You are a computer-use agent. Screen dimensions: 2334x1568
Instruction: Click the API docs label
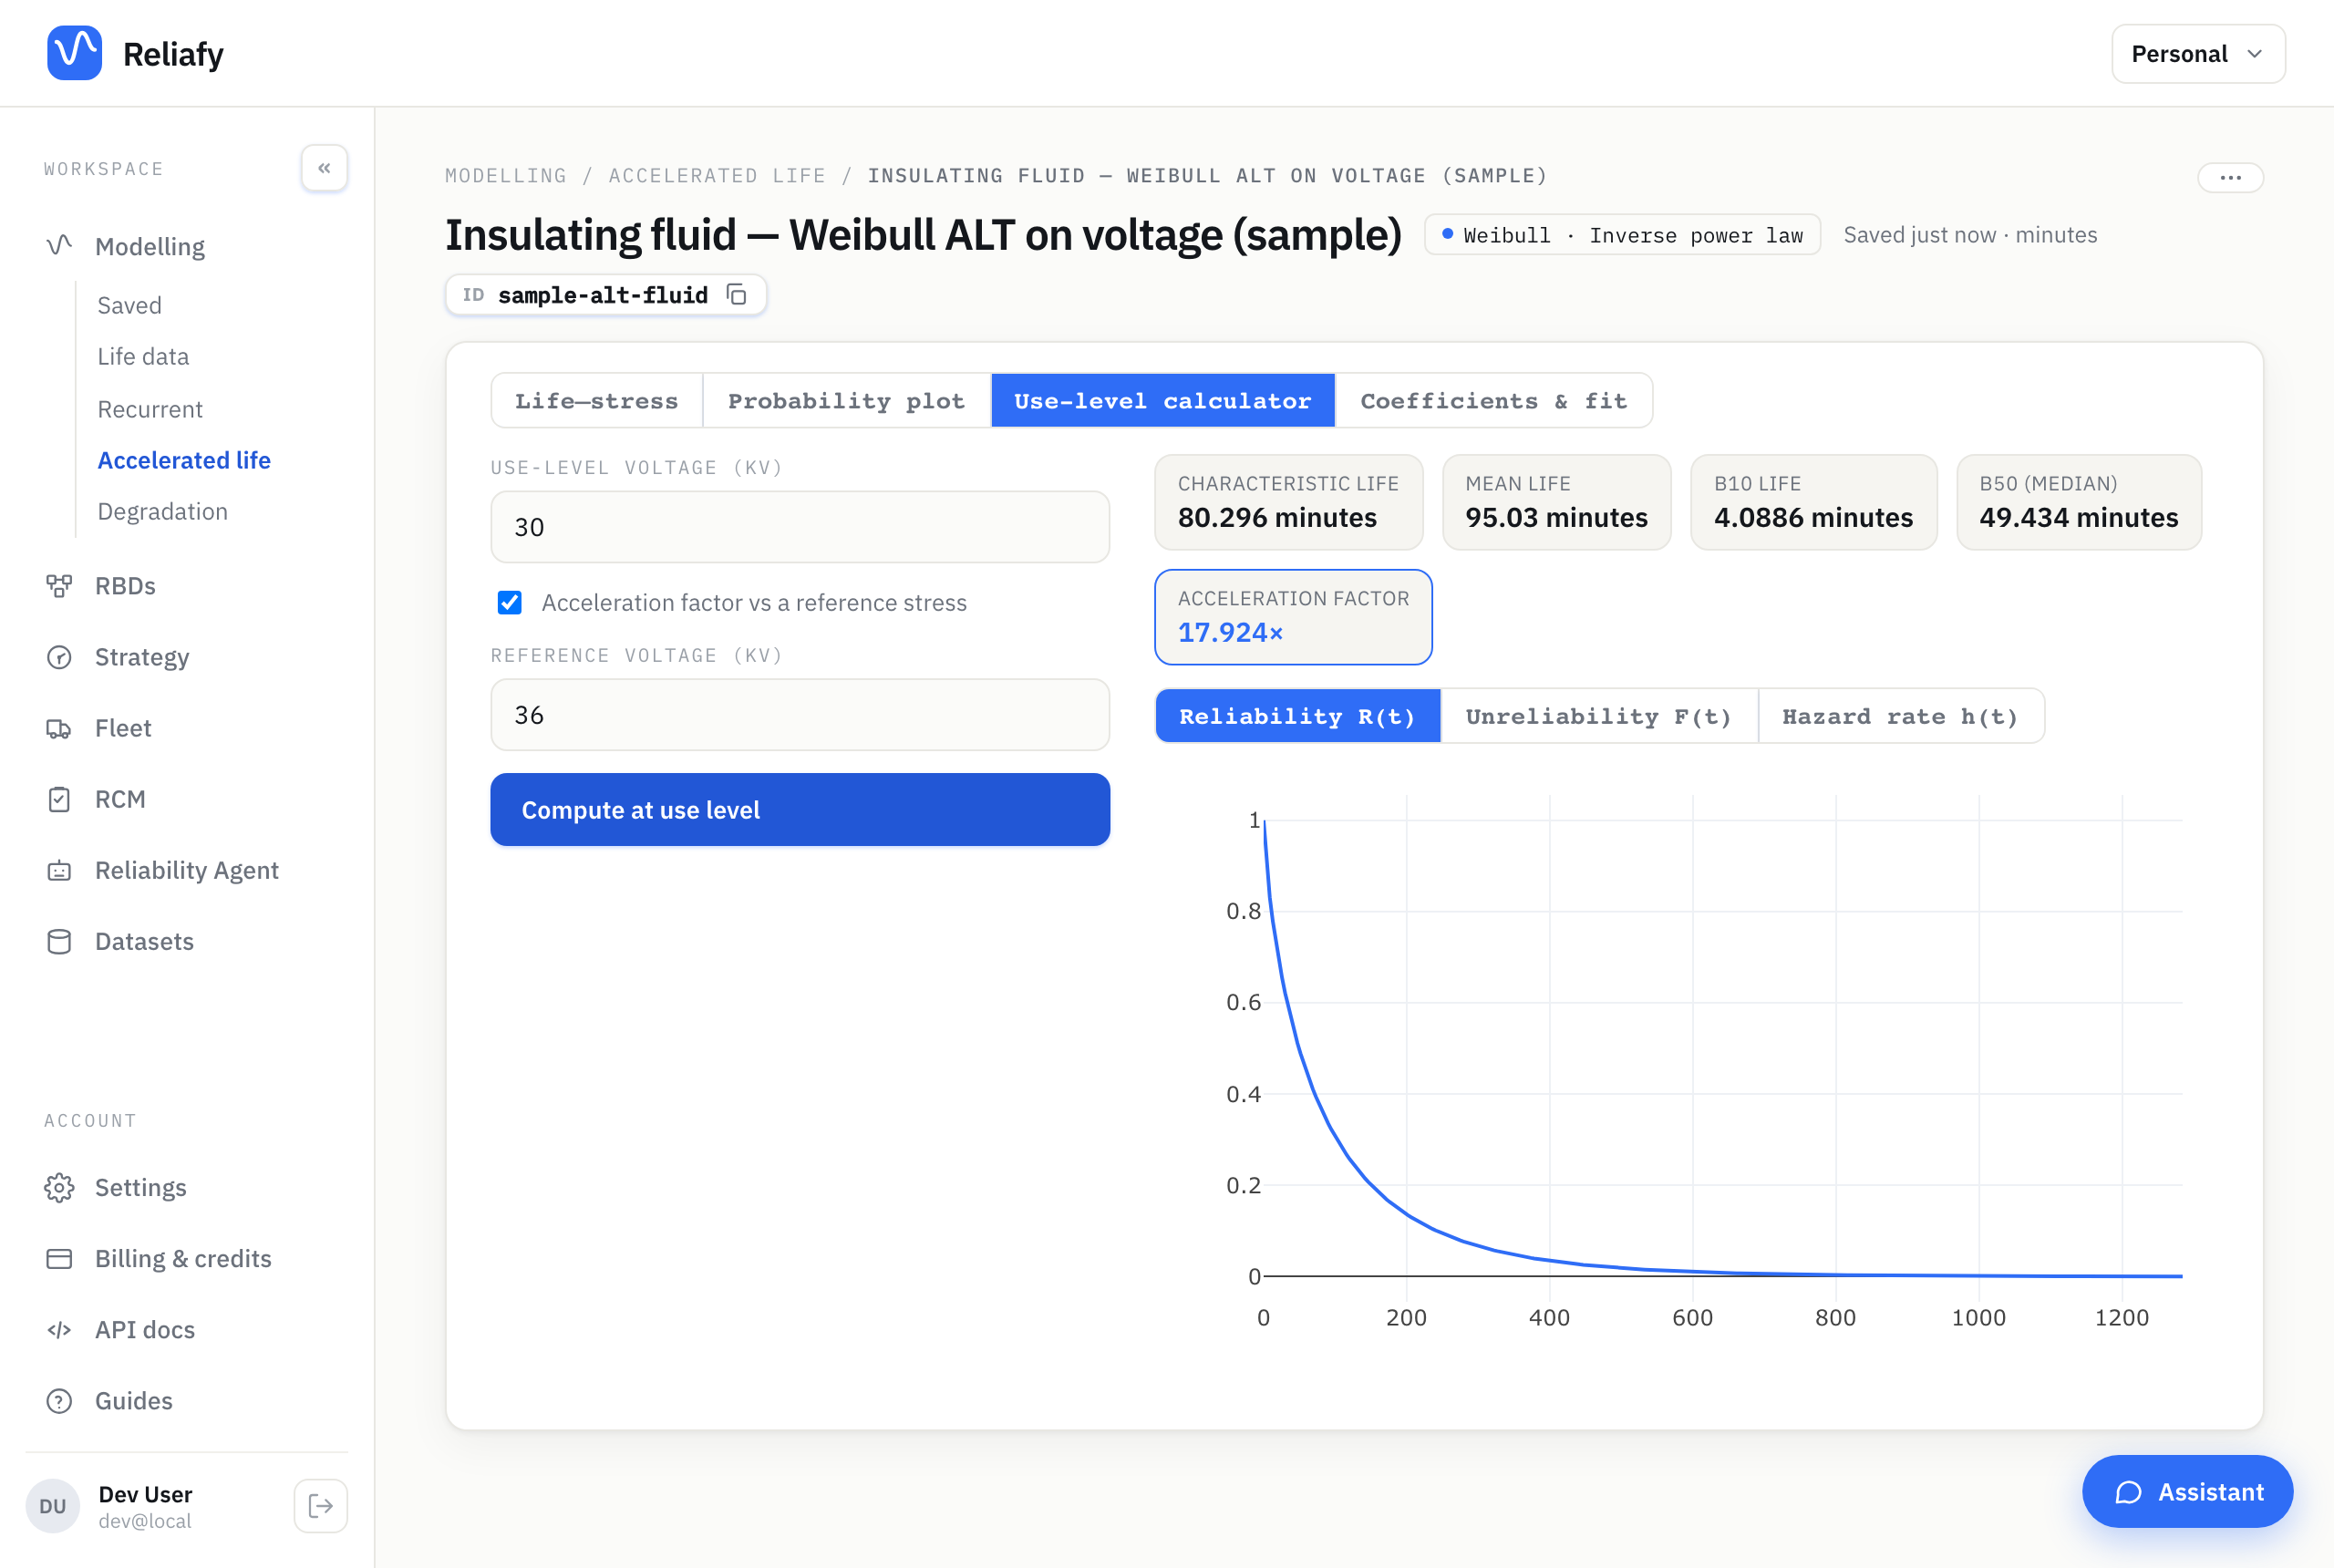click(145, 1329)
